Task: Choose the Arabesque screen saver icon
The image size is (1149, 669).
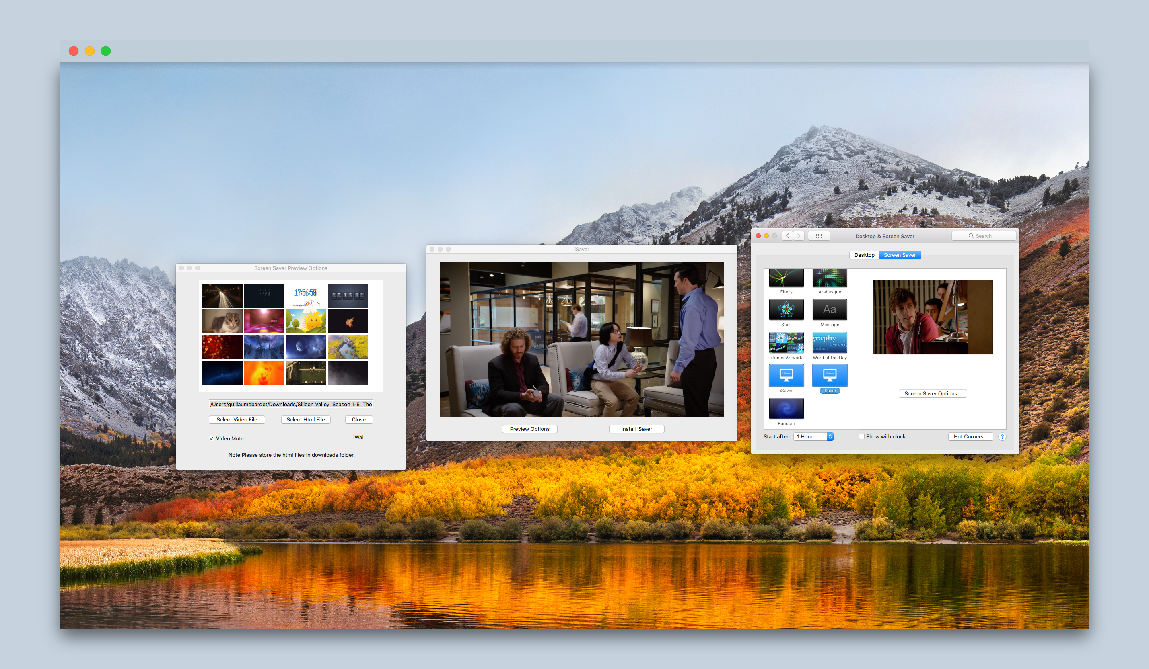Action: 830,278
